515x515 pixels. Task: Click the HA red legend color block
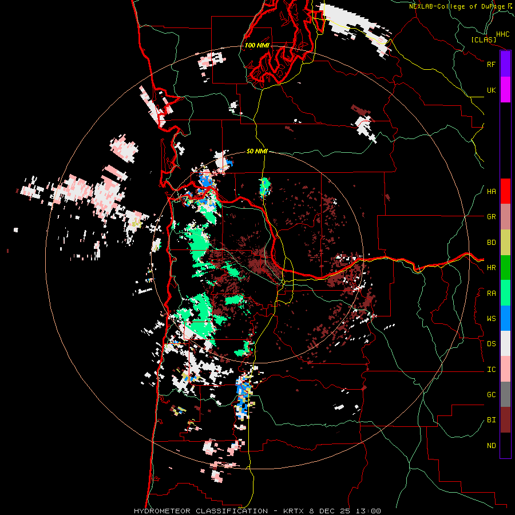tap(505, 191)
